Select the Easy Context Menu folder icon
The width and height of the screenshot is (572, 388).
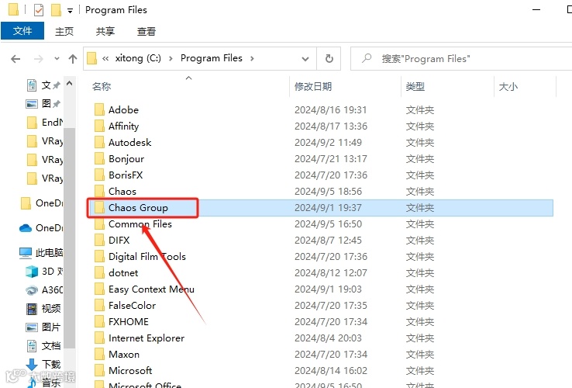[99, 289]
